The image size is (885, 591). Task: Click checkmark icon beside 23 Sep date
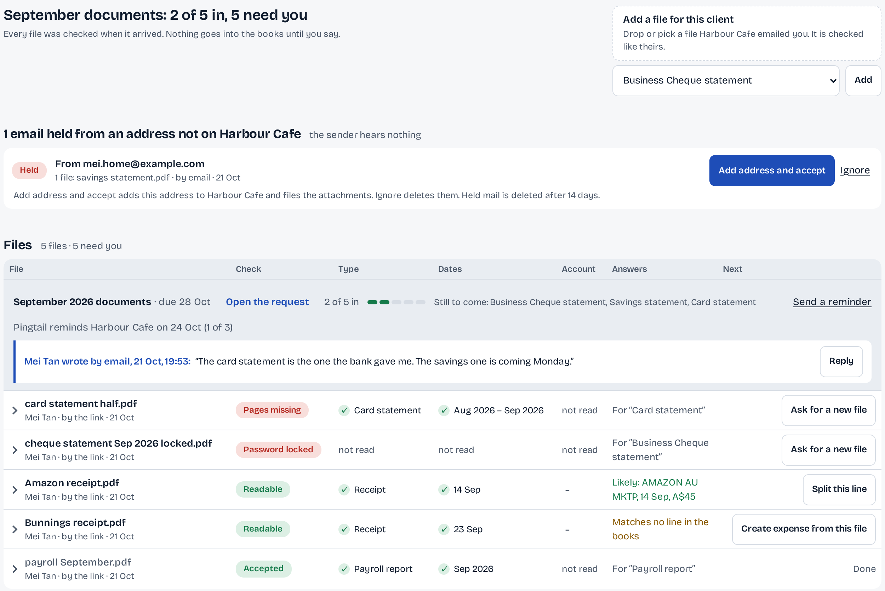pos(444,529)
